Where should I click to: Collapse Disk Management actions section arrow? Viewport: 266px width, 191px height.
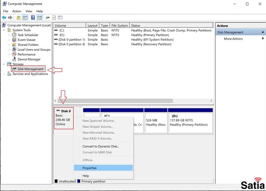[x=263, y=32]
